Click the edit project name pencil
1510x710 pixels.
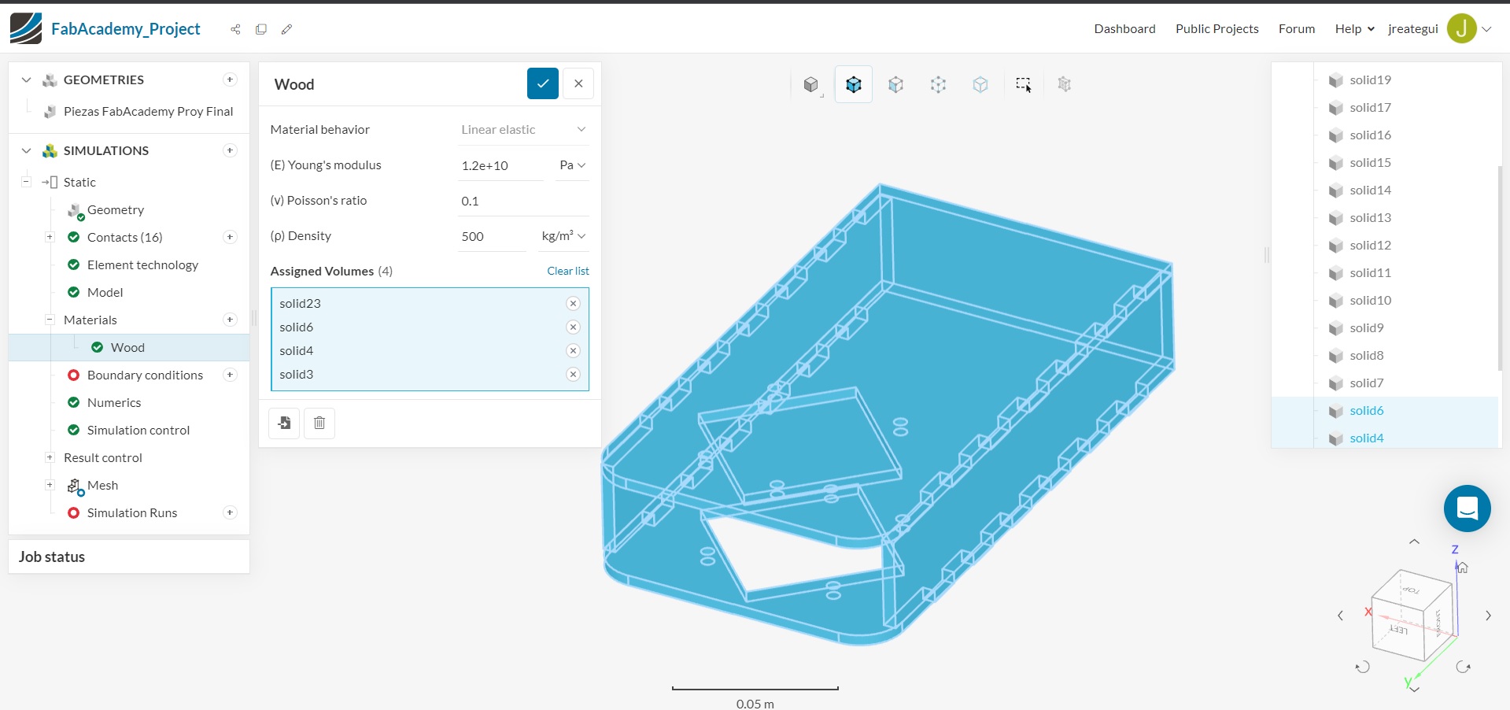point(286,29)
